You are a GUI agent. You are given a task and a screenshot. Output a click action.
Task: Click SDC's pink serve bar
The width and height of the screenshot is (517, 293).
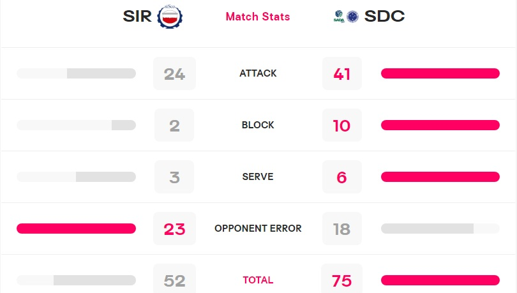[x=440, y=177]
